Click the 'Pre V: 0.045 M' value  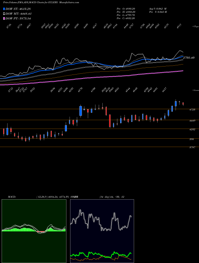pyautogui.click(x=158, y=12)
